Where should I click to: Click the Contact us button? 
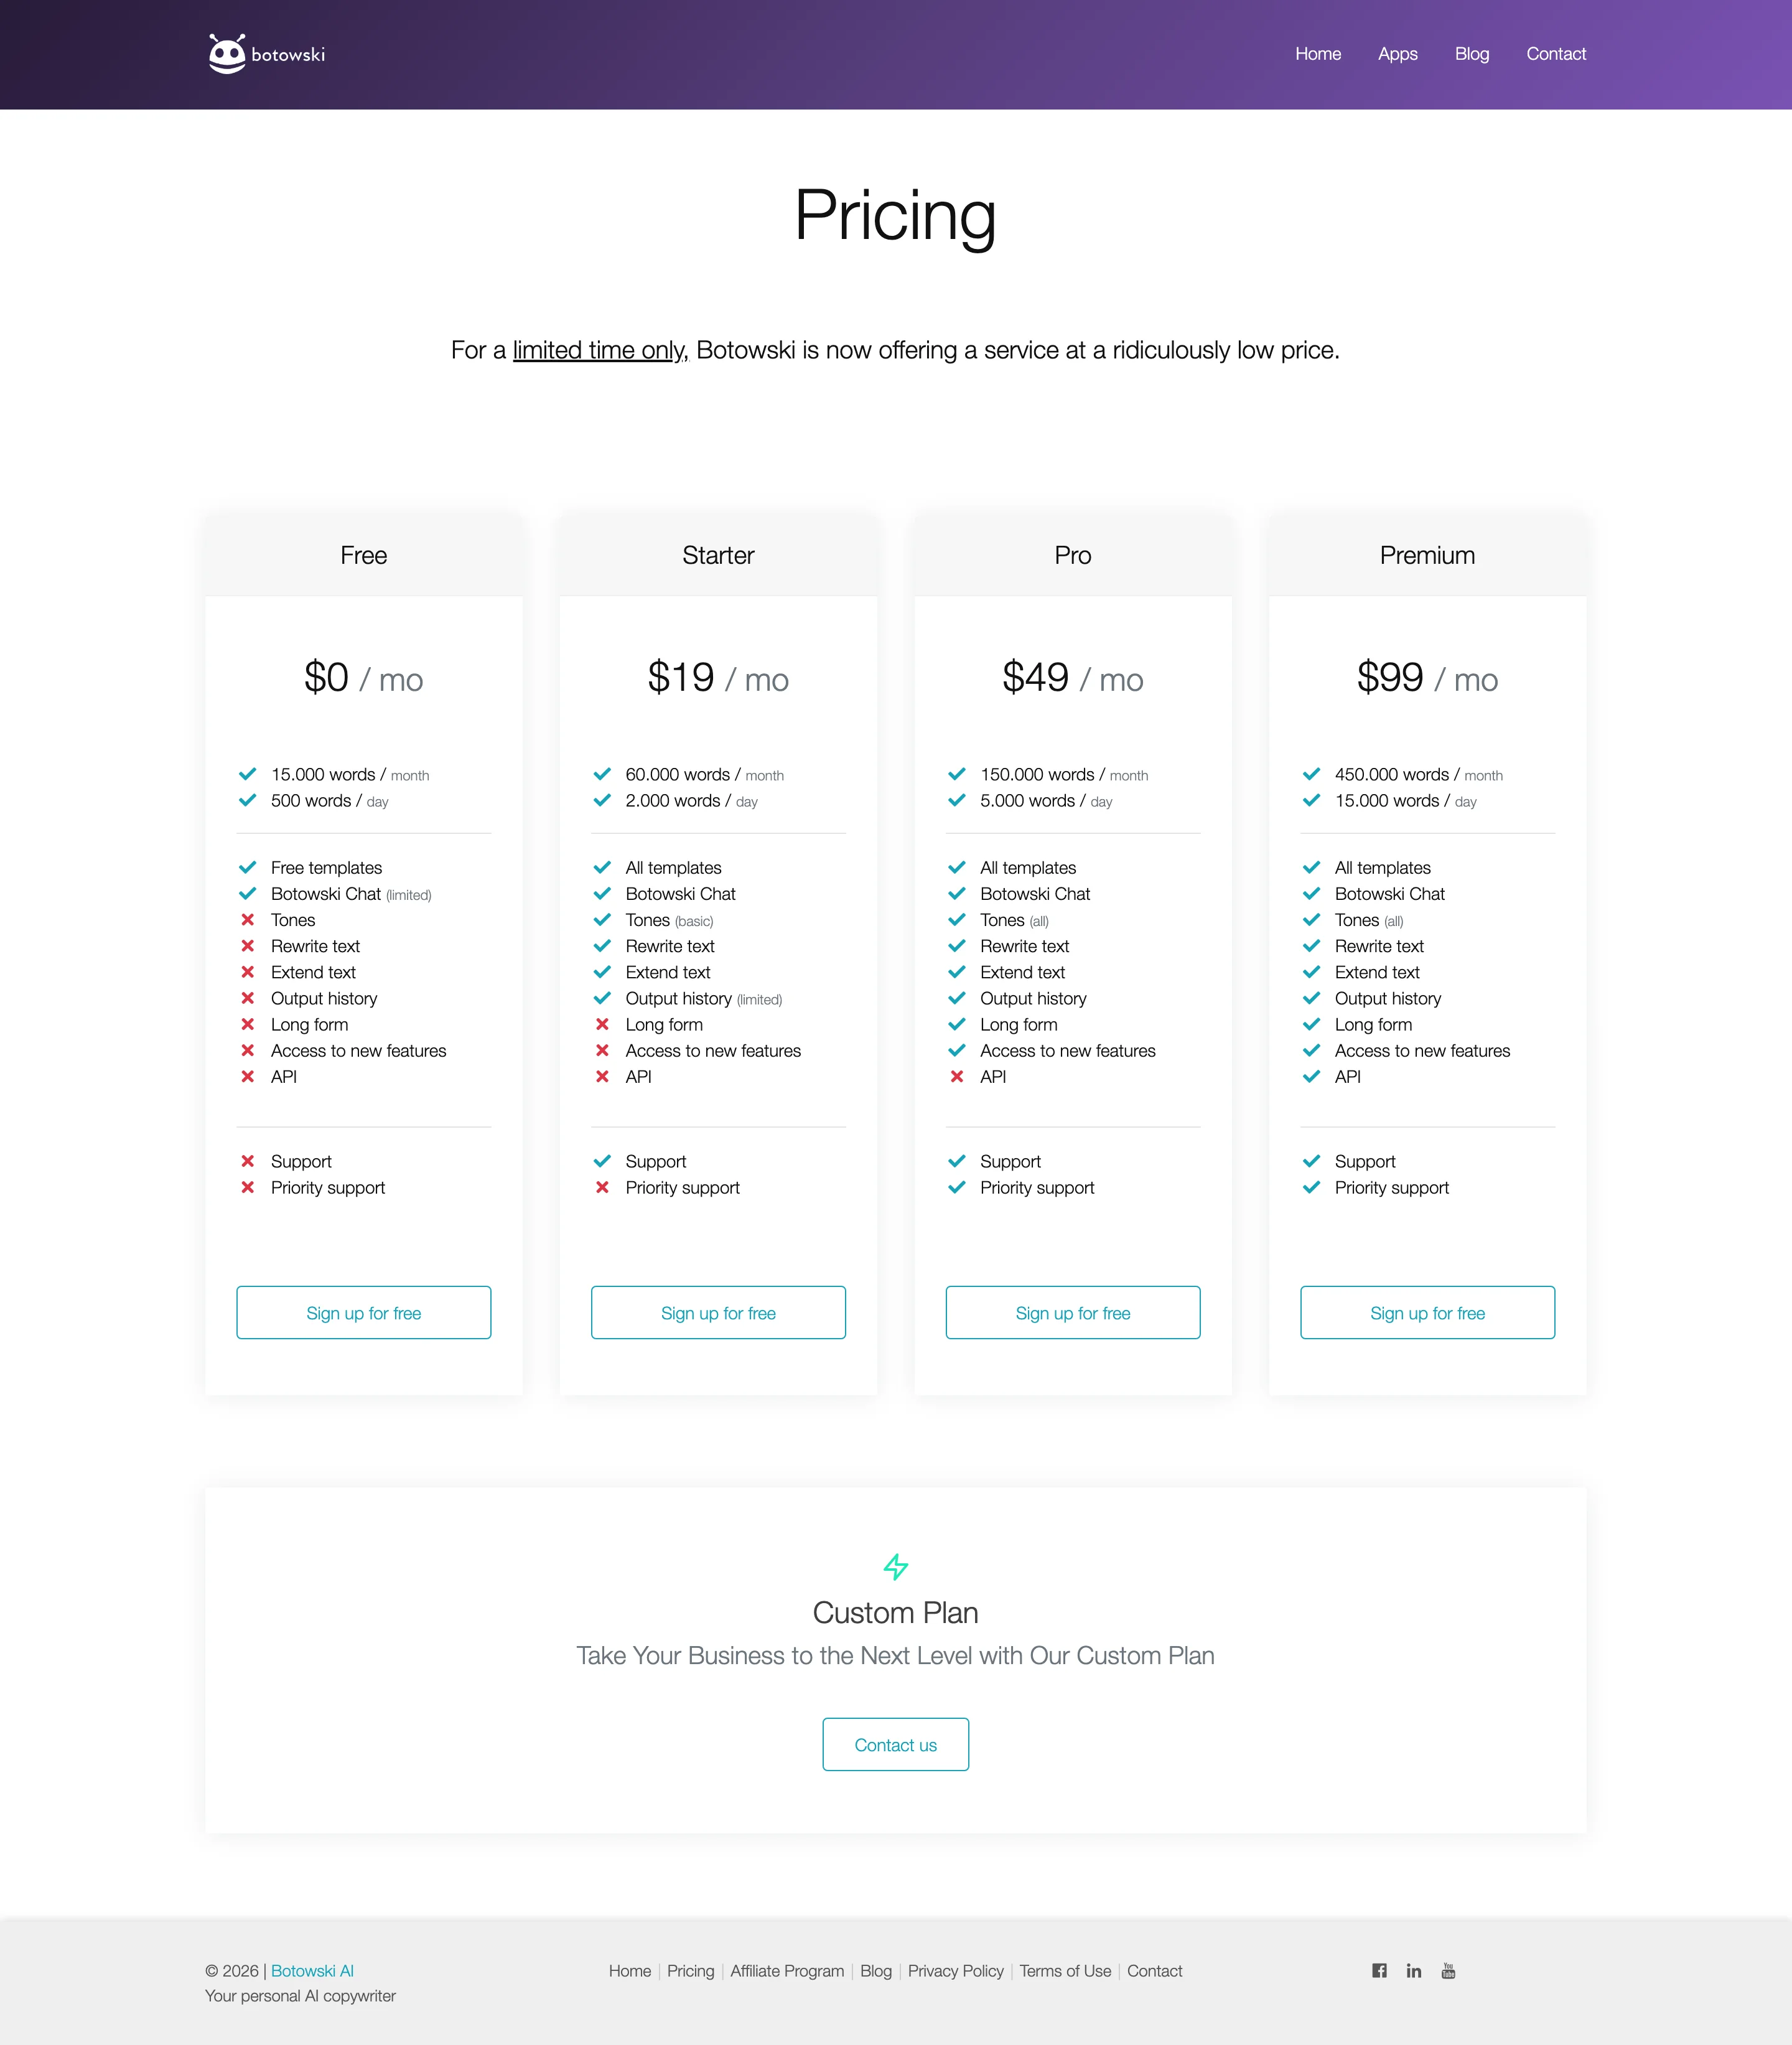pos(896,1744)
